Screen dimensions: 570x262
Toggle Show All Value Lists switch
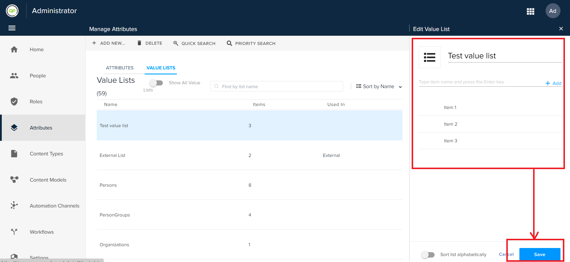coord(156,83)
